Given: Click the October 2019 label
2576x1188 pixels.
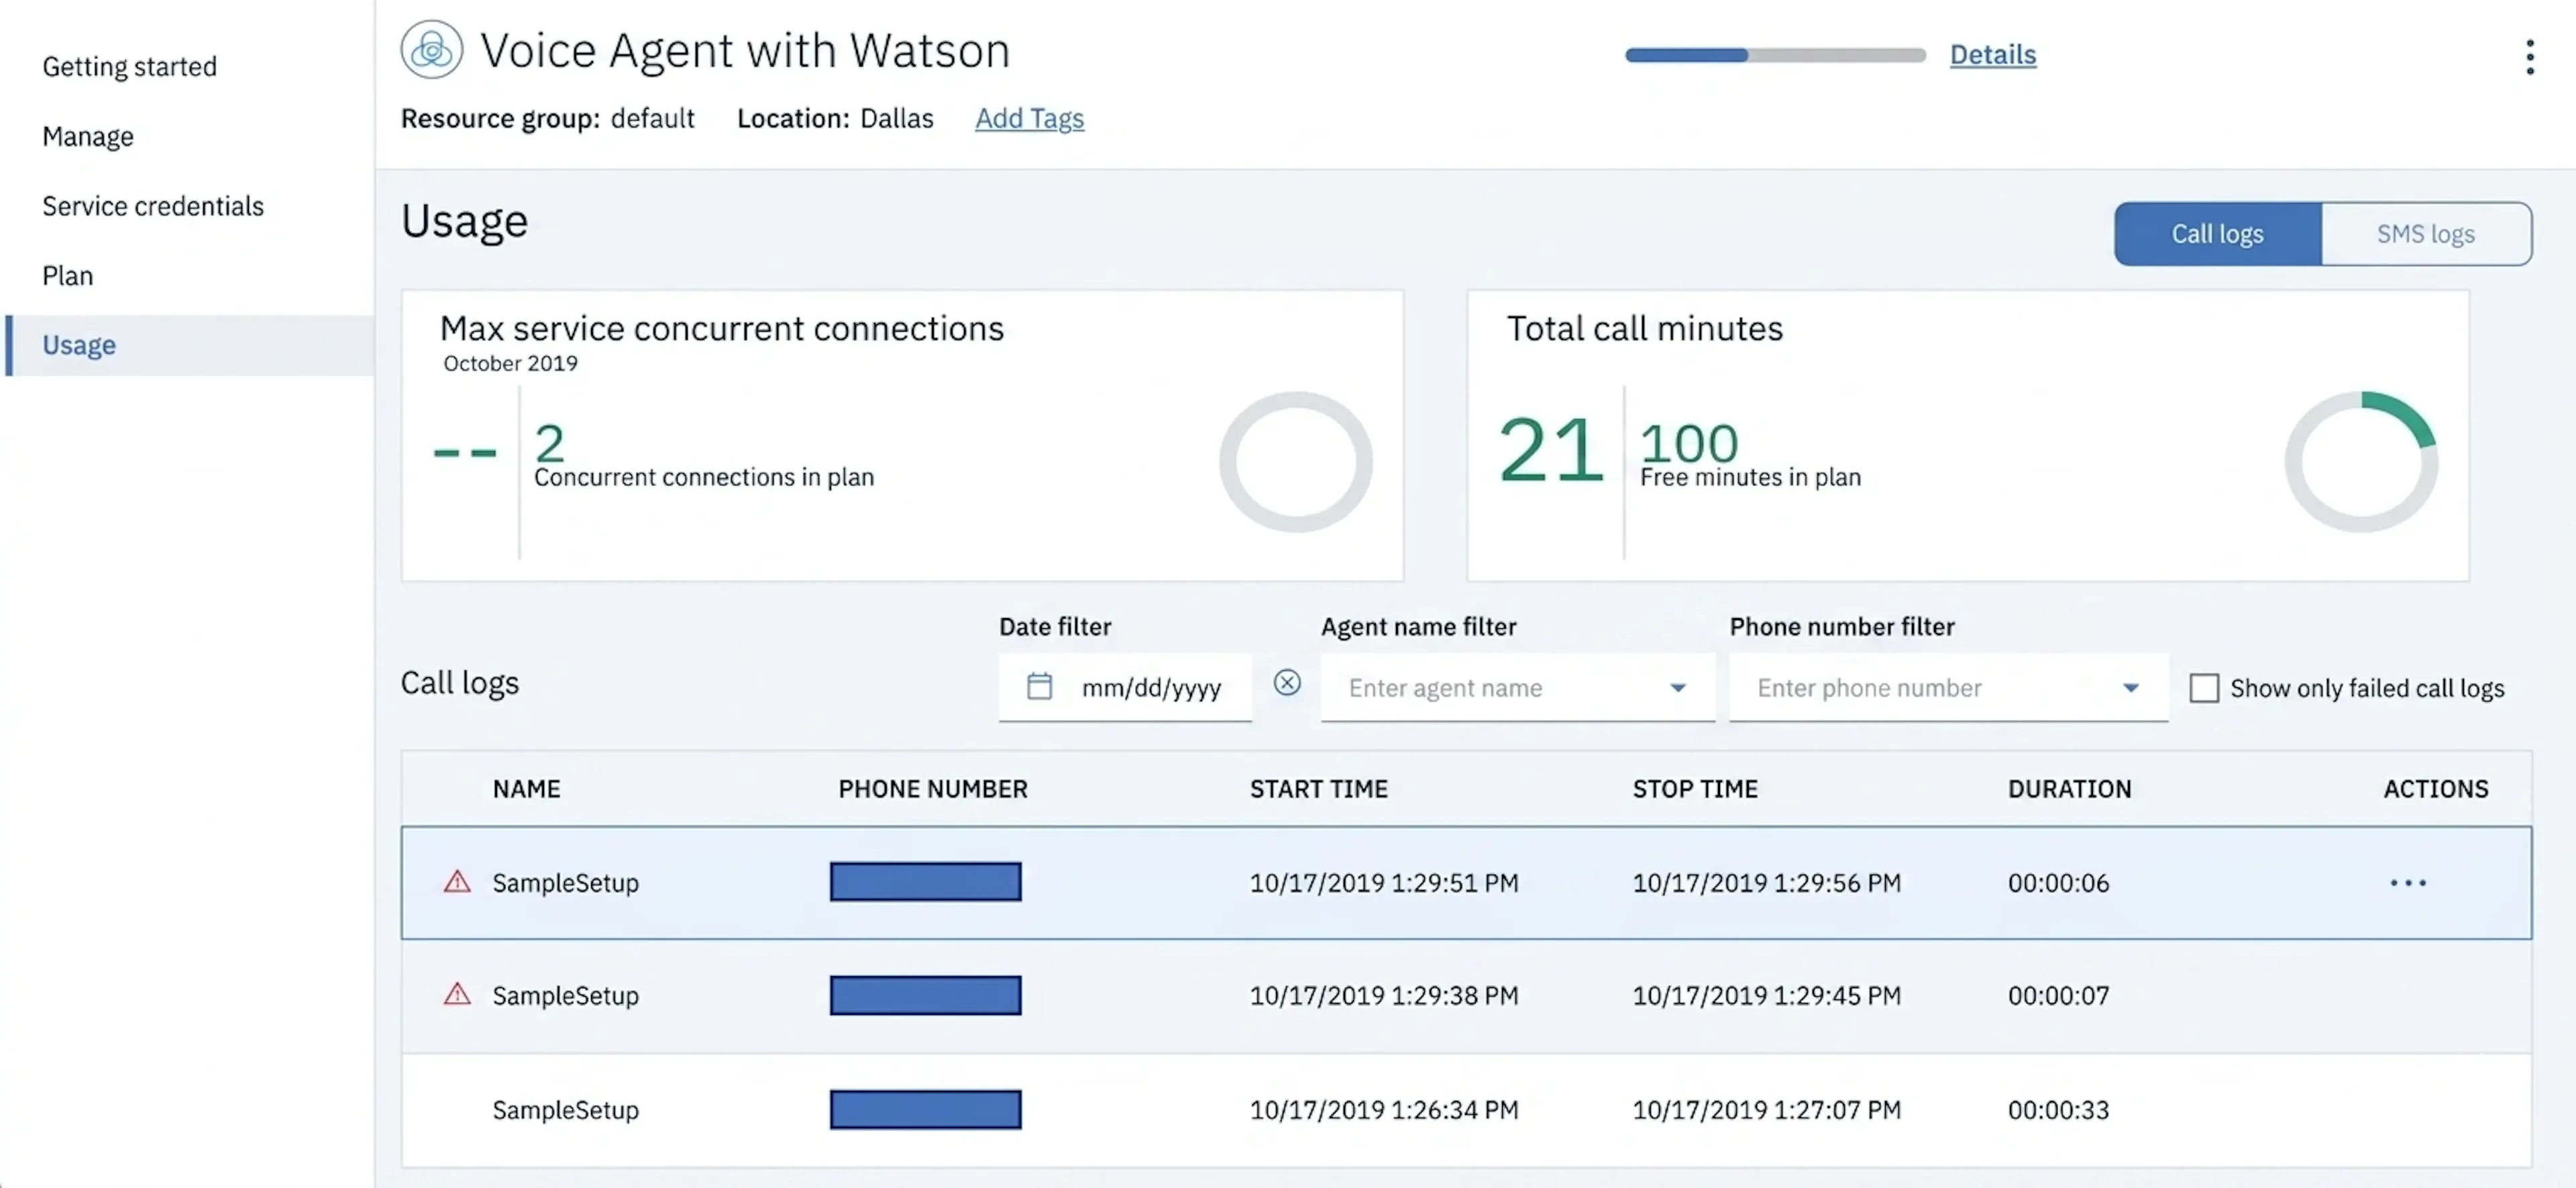Looking at the screenshot, I should click(510, 363).
